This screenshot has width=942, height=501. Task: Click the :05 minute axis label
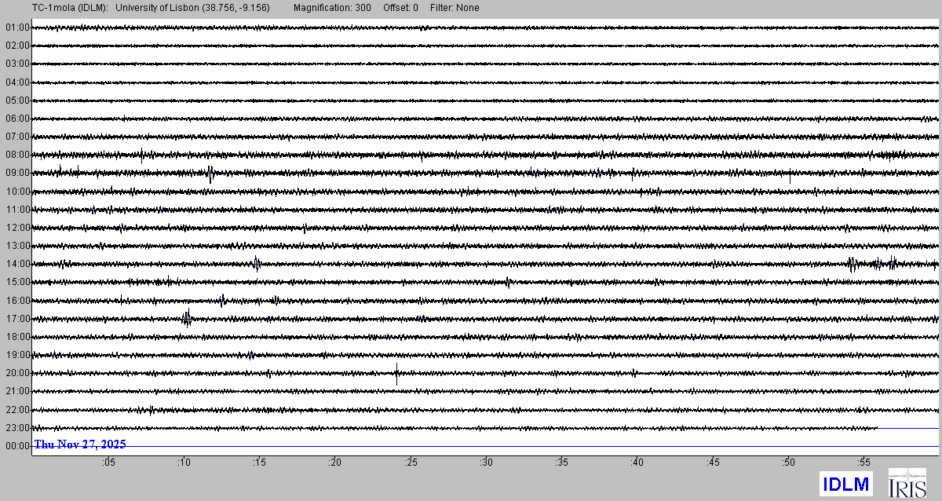pos(108,463)
